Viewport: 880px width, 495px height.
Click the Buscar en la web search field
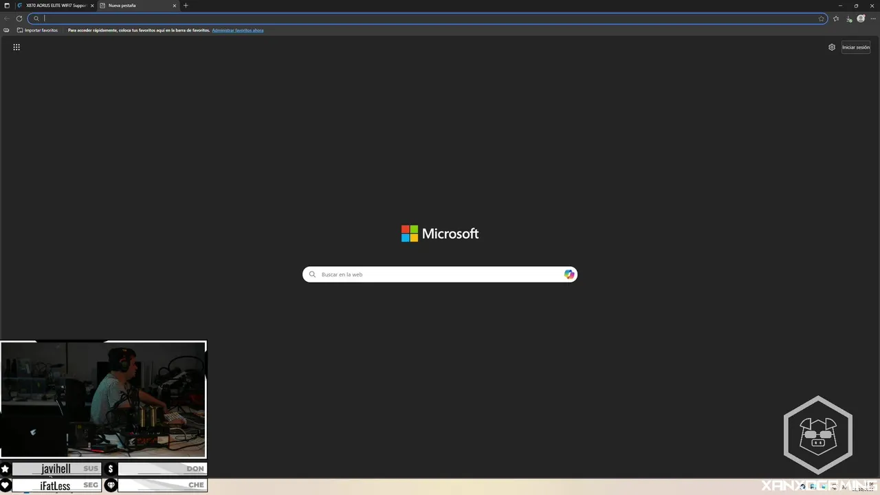click(440, 274)
